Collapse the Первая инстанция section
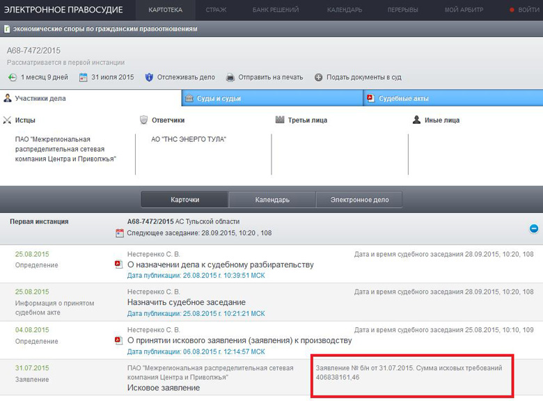This screenshot has height=403, width=543. pos(533,228)
